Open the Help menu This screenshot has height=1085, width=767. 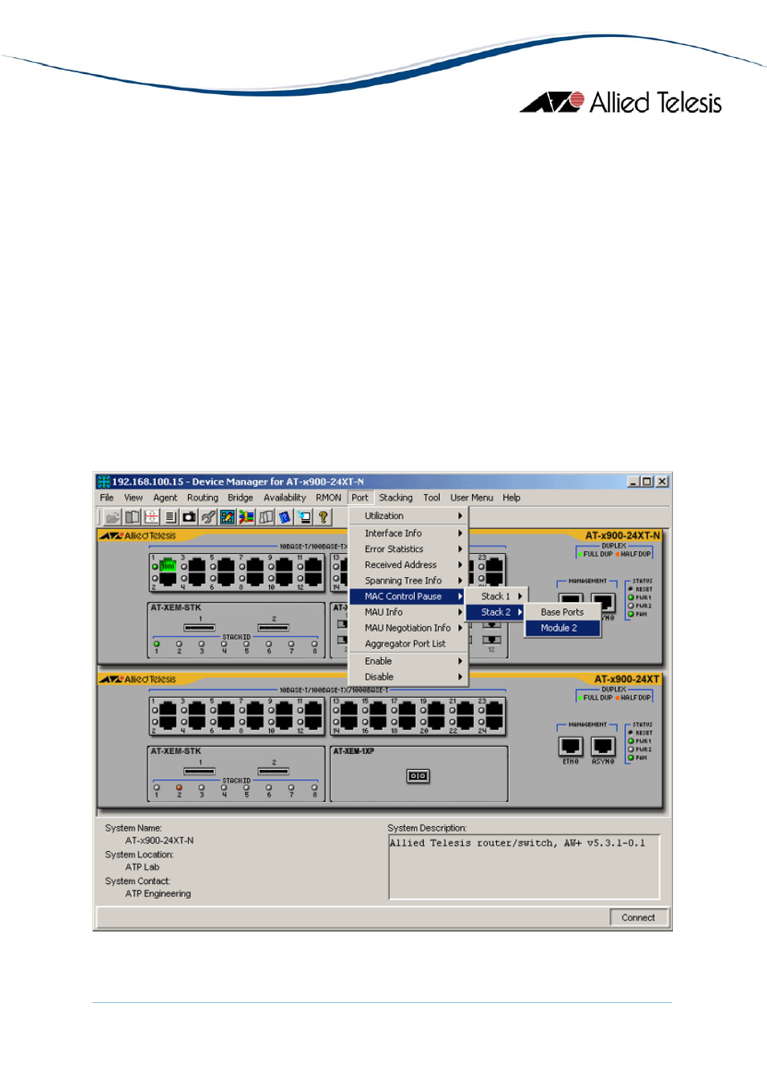coord(511,497)
